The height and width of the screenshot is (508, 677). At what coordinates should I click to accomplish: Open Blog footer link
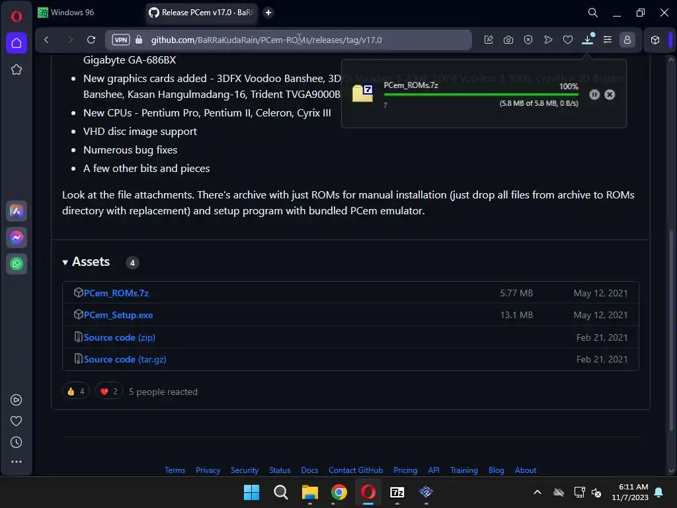point(496,470)
